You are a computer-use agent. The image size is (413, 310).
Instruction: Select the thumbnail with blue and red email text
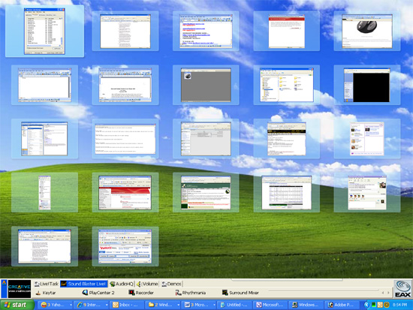pos(206,31)
